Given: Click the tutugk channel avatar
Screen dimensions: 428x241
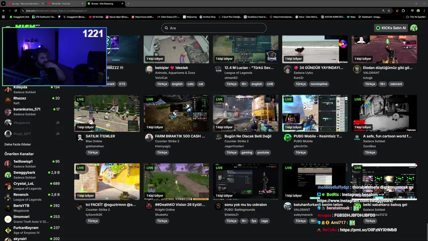Looking at the screenshot, I should click(357, 69).
